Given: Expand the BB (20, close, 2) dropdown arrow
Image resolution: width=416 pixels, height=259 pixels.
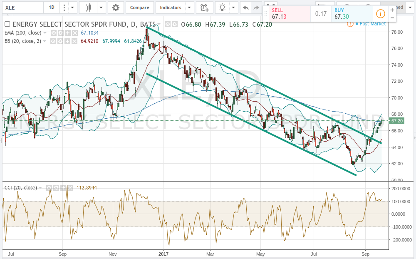Looking at the screenshot, I should pos(45,41).
